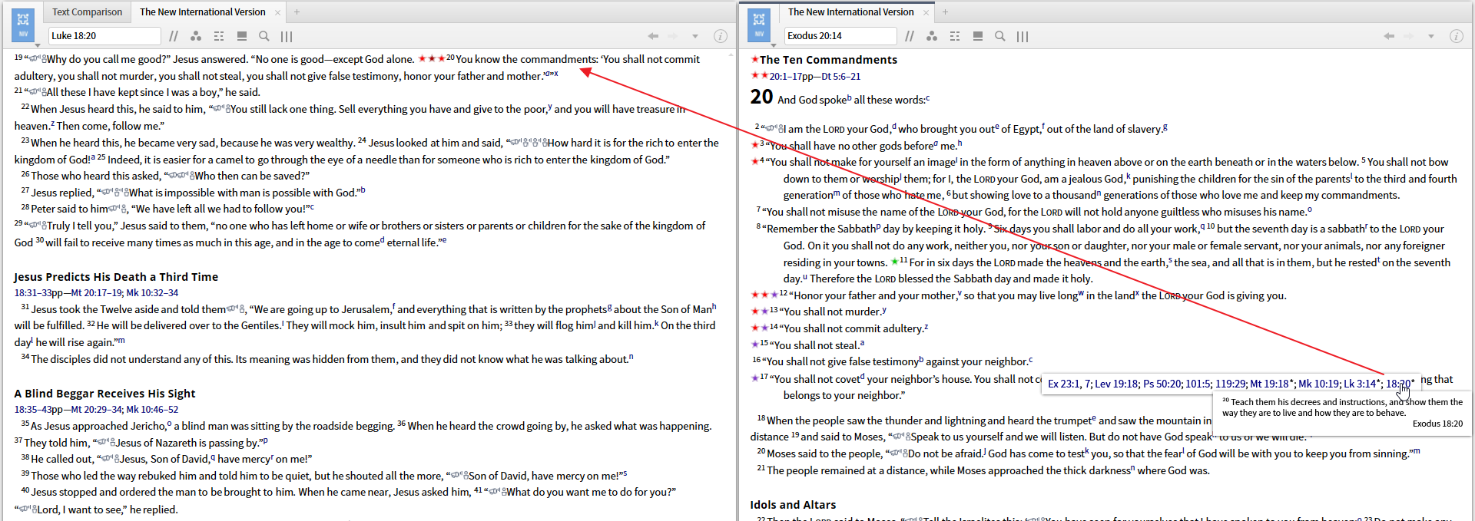The width and height of the screenshot is (1475, 521).
Task: Show multiple resources columns in Luke pane
Action: click(287, 36)
